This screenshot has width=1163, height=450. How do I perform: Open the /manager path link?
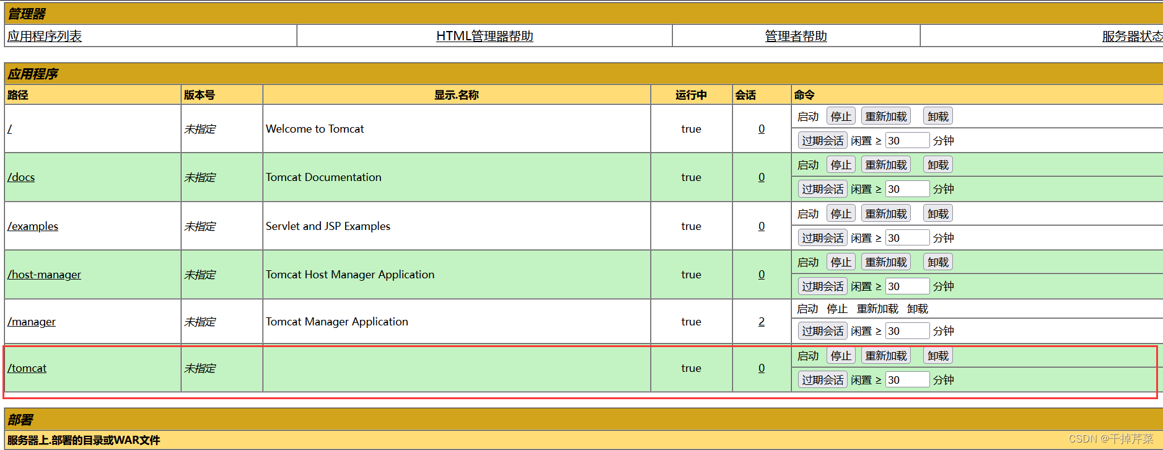pyautogui.click(x=32, y=322)
